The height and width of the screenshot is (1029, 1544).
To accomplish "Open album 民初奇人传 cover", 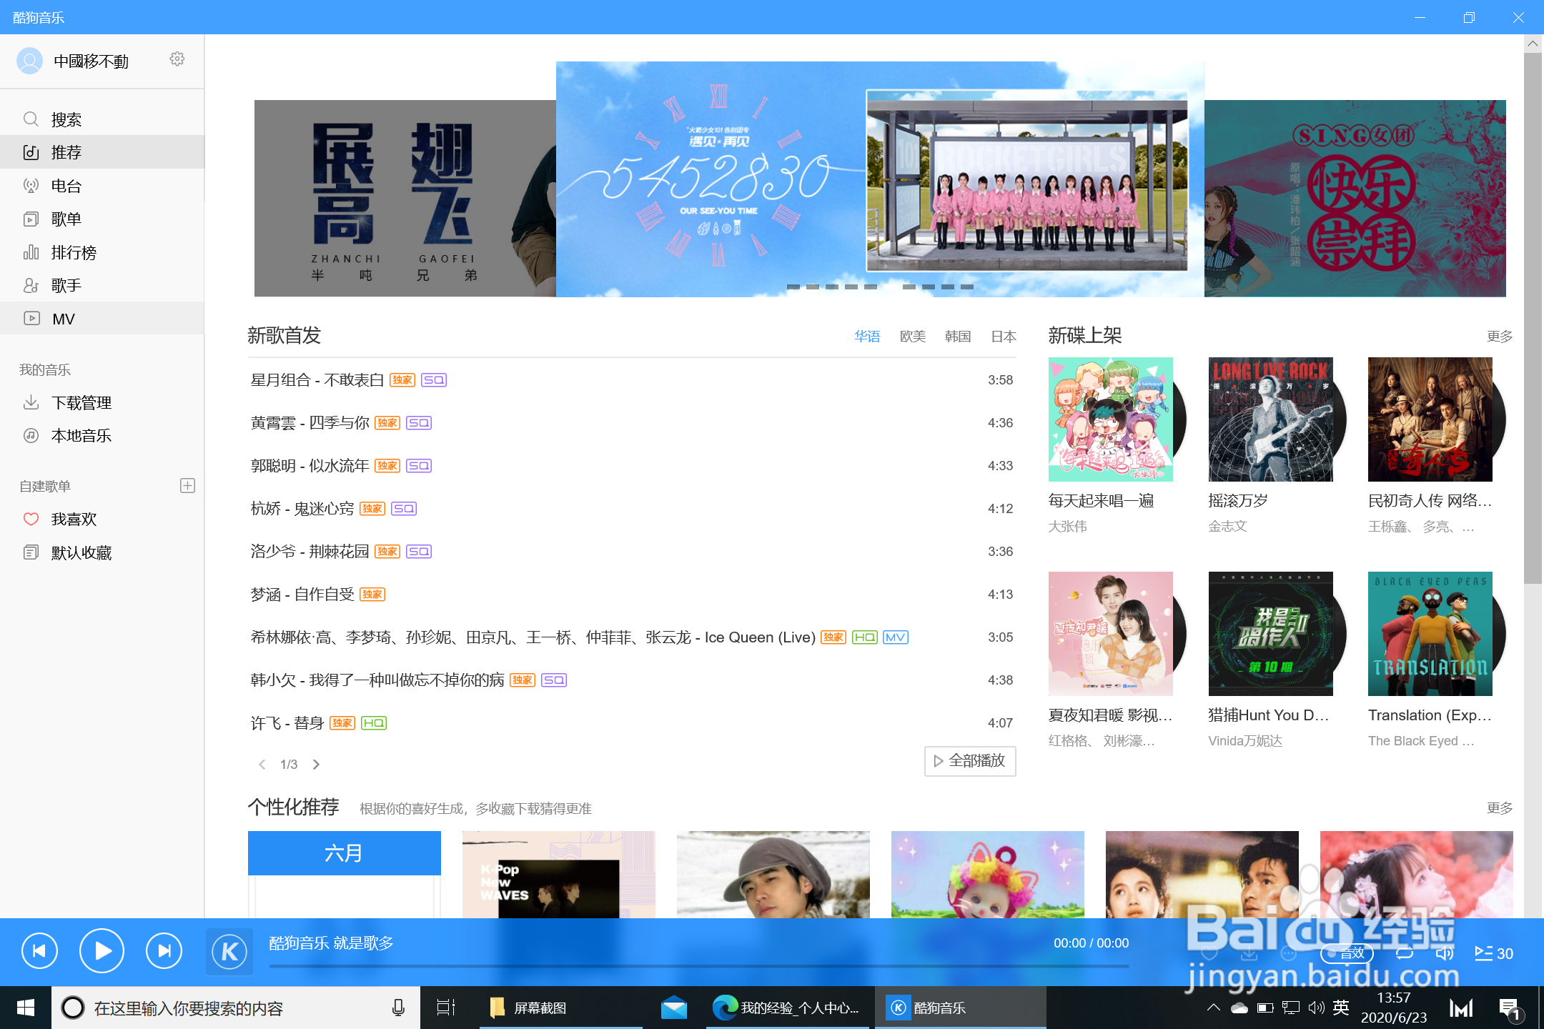I will click(1430, 419).
